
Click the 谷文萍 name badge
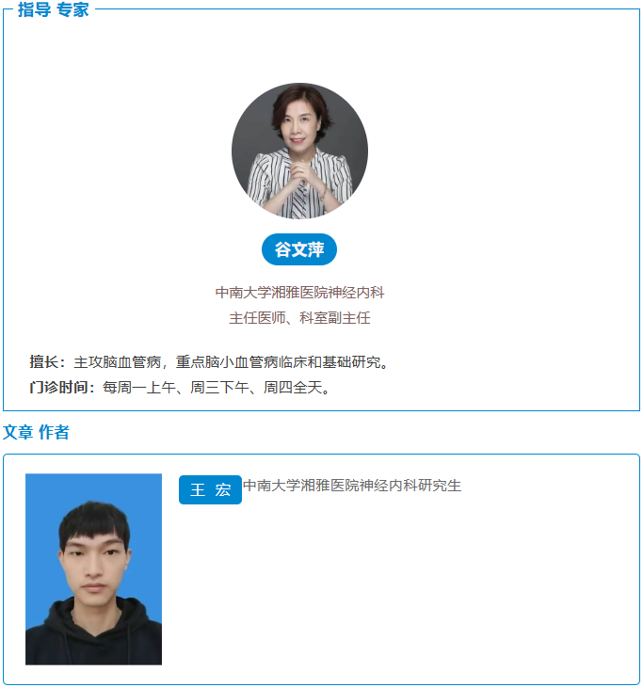(299, 249)
